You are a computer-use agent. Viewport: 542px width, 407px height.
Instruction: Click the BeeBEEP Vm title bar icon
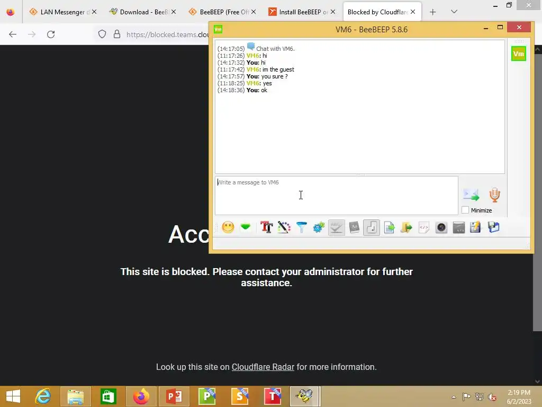(218, 30)
